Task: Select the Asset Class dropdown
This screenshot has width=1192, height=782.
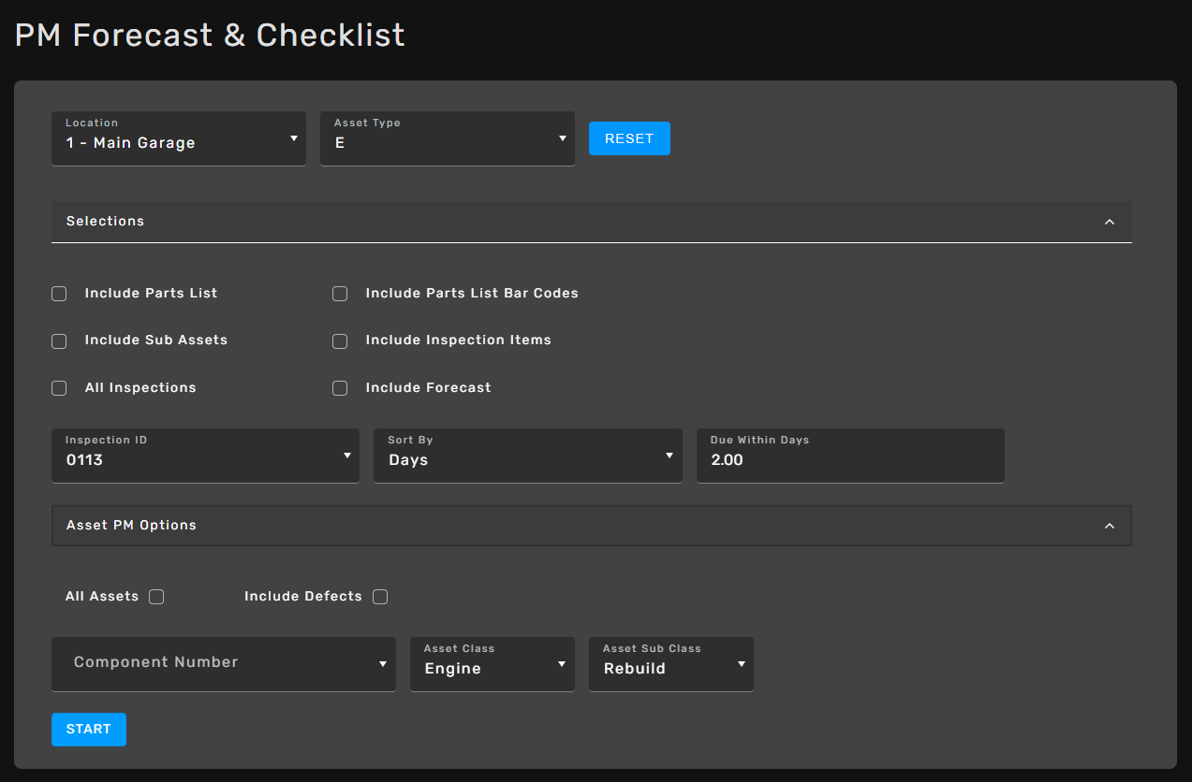Action: click(492, 664)
